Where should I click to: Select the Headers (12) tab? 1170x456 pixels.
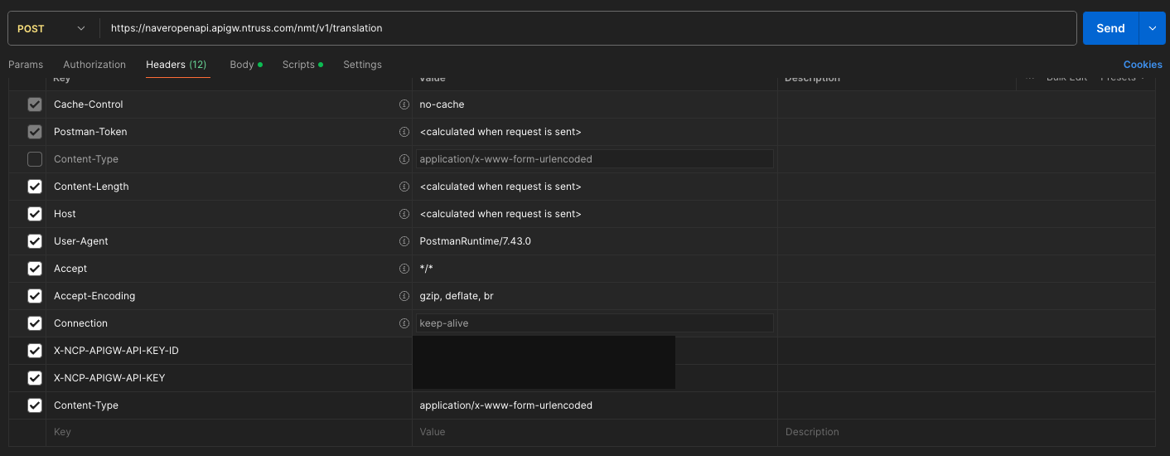point(176,65)
